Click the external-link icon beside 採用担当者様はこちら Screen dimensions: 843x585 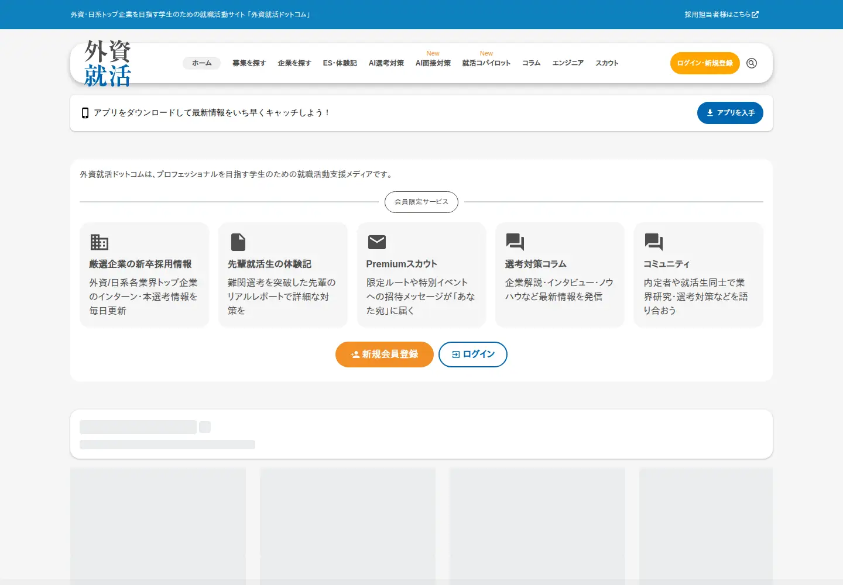pyautogui.click(x=755, y=15)
